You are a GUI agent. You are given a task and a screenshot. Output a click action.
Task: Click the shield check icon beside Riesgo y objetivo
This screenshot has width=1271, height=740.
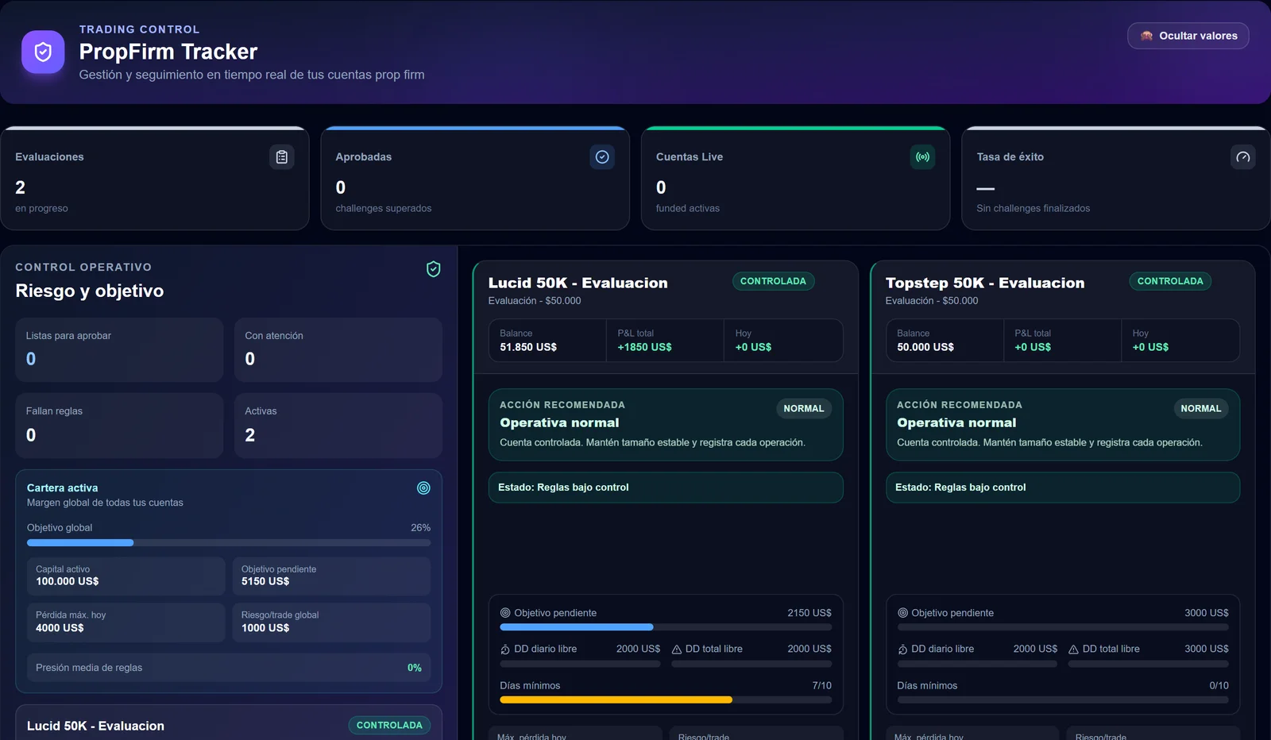click(434, 269)
